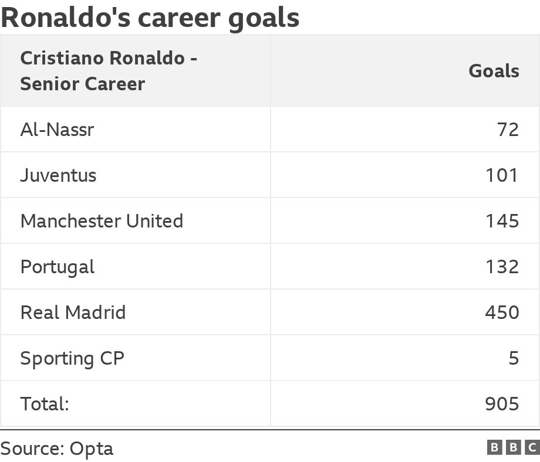Click the Juventus row label
Screen dimensions: 540x462
[58, 175]
